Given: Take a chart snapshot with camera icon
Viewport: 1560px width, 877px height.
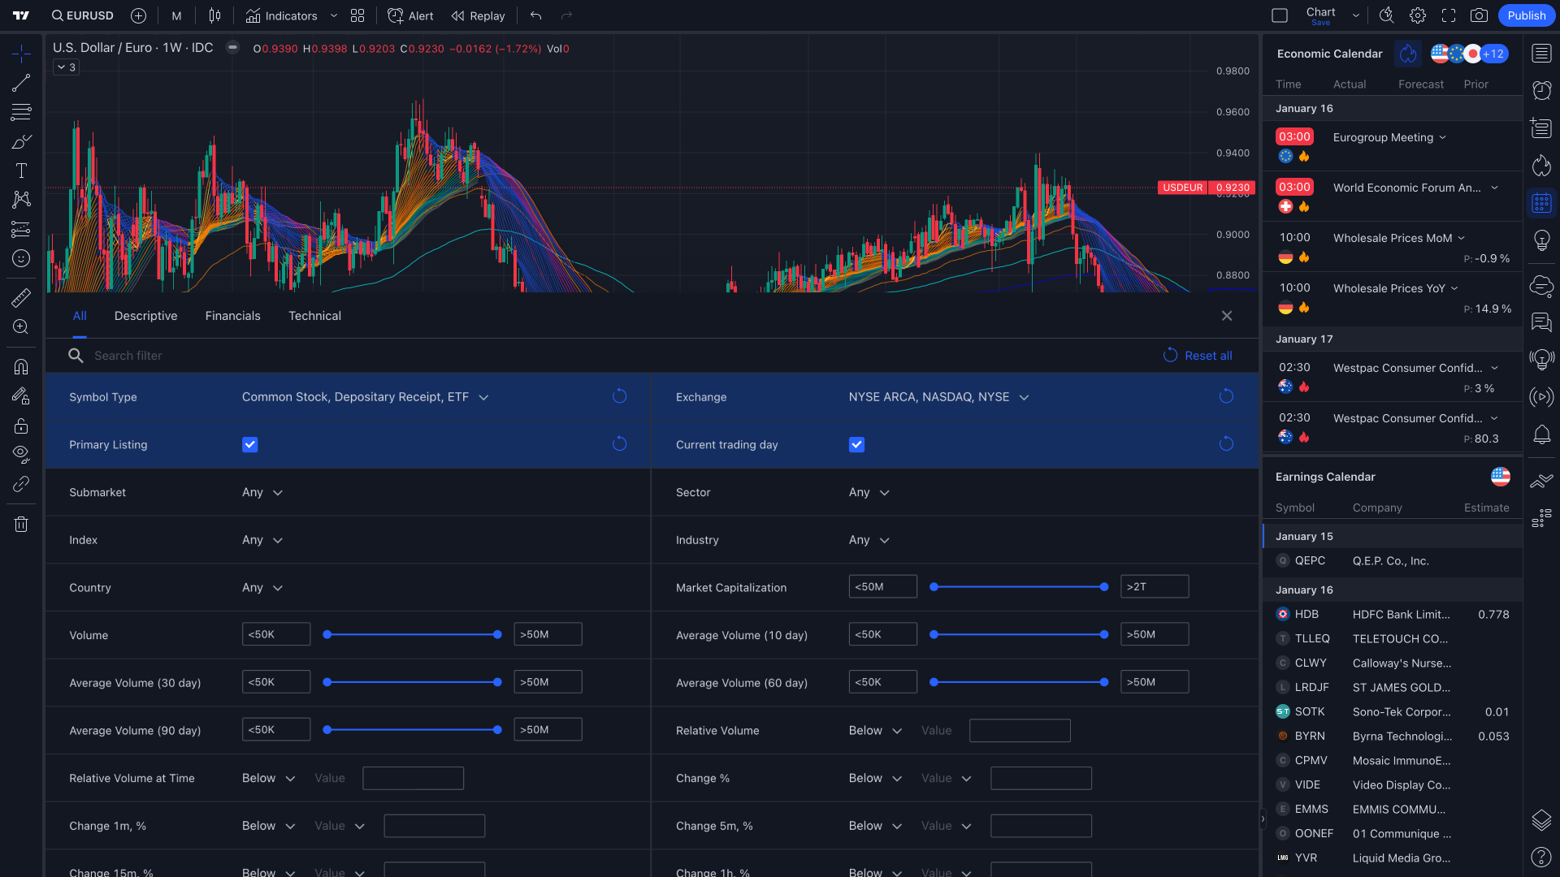Looking at the screenshot, I should [1479, 15].
